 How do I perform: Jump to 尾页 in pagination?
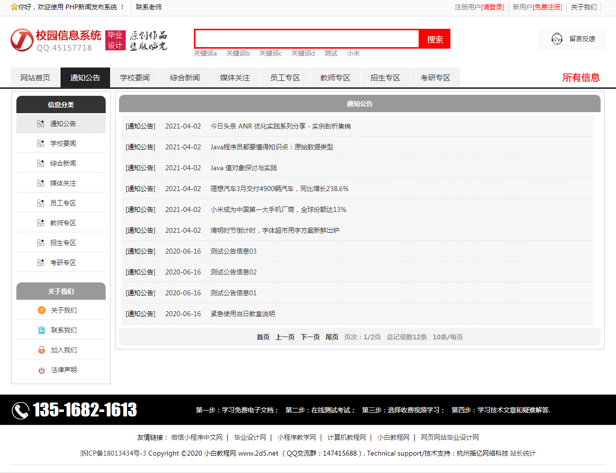point(332,337)
